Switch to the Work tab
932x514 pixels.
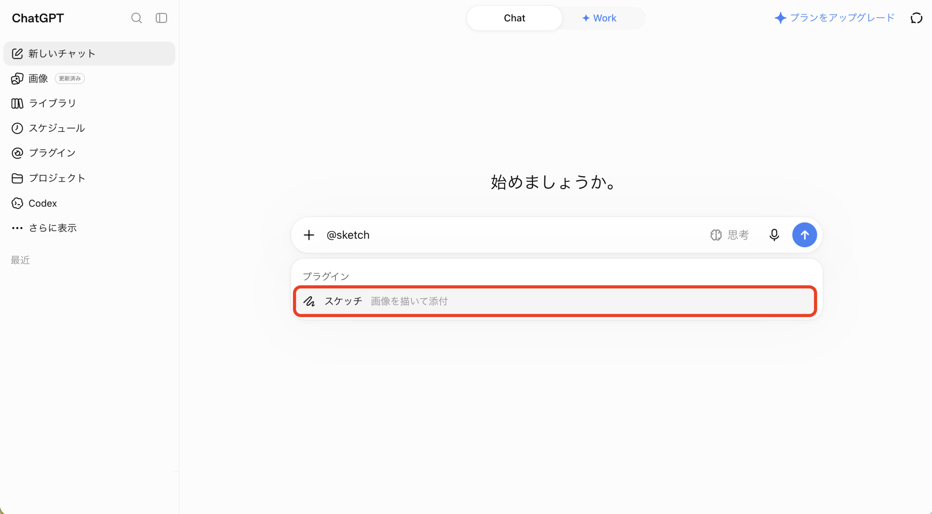[599, 18]
